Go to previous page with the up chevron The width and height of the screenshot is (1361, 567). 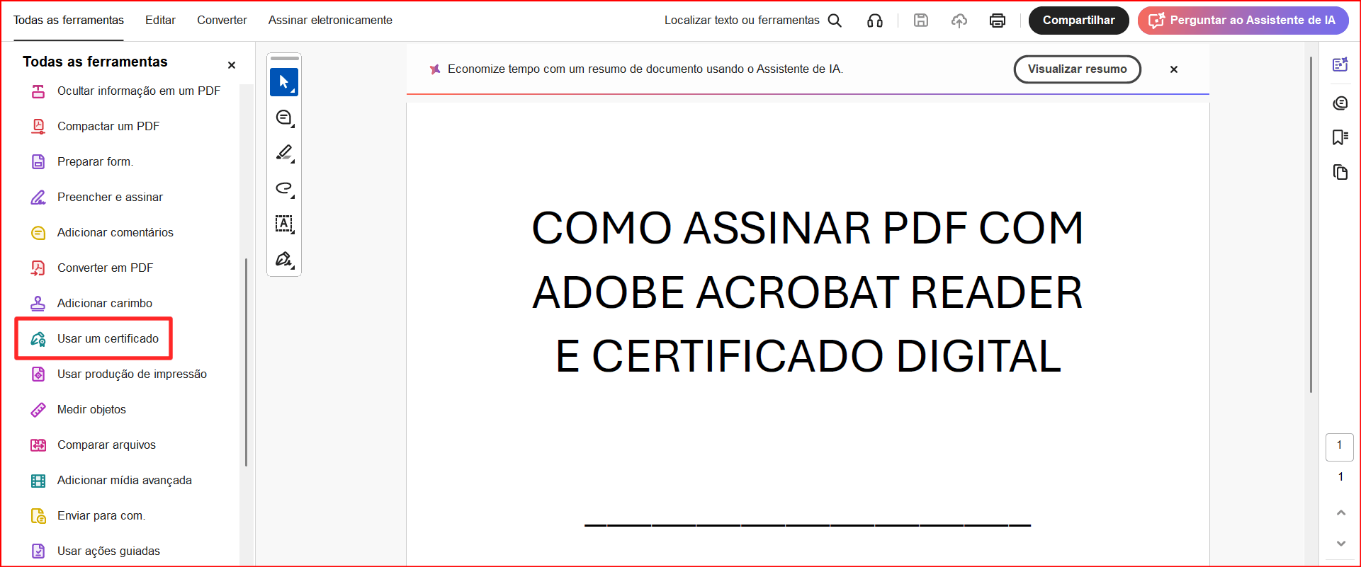1341,512
